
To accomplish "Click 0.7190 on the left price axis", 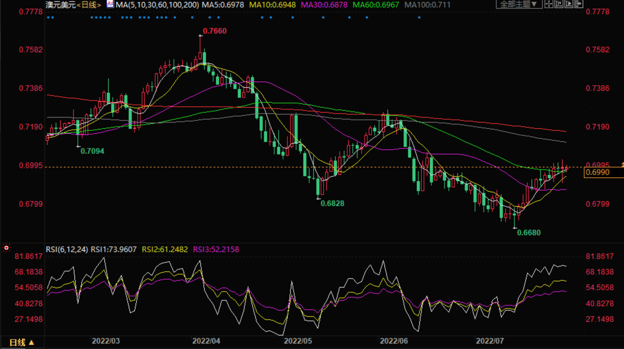I will (31, 127).
